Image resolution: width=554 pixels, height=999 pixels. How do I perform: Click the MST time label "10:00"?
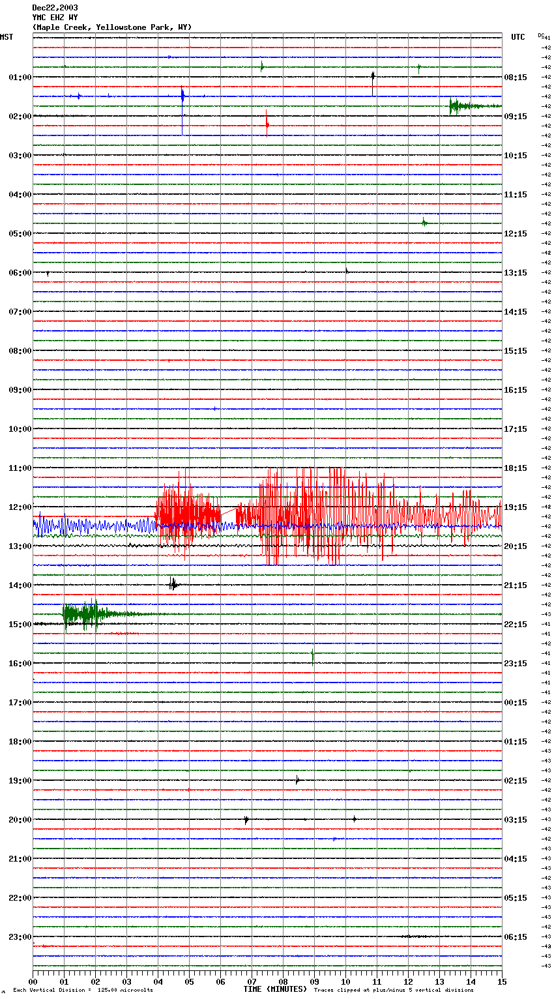point(20,429)
